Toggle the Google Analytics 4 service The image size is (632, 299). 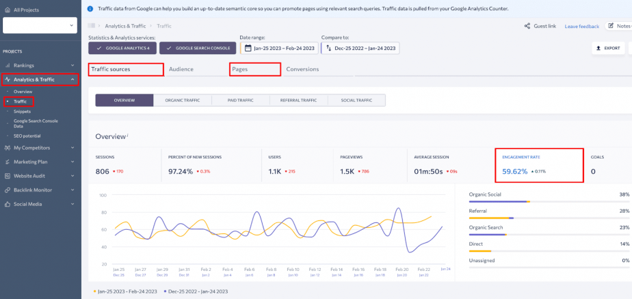click(x=122, y=49)
